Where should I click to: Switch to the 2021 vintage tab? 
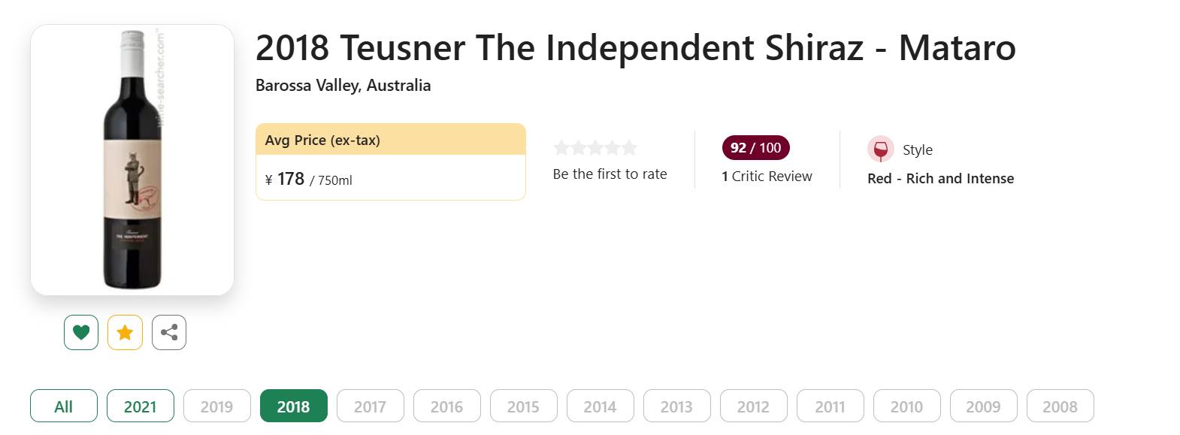pos(141,406)
